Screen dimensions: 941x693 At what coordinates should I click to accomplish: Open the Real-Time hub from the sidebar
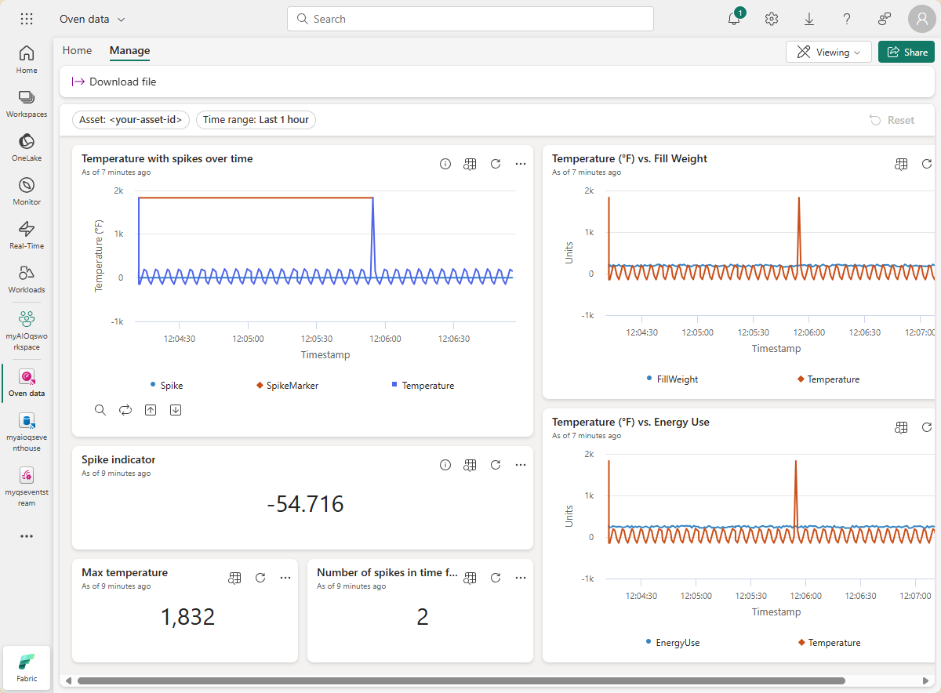coord(26,233)
